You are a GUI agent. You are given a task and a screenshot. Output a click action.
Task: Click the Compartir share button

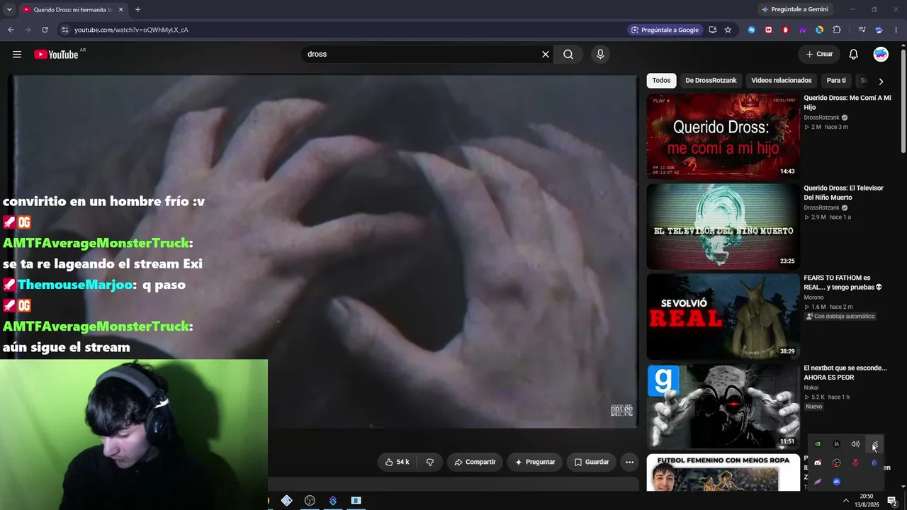[475, 462]
